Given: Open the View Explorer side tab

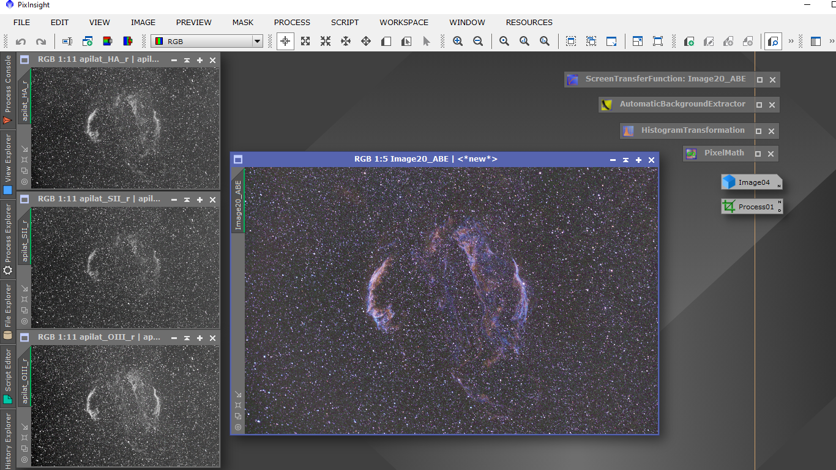Looking at the screenshot, I should [x=8, y=165].
